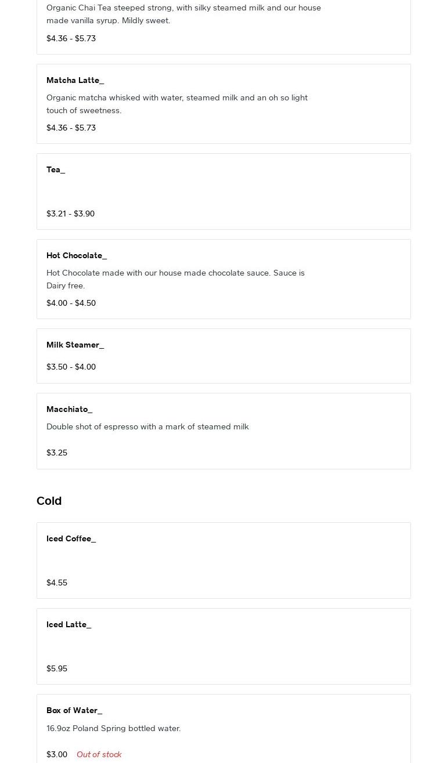The image size is (447, 763).
Task: Click the Macchiato espresso description
Action: [147, 426]
